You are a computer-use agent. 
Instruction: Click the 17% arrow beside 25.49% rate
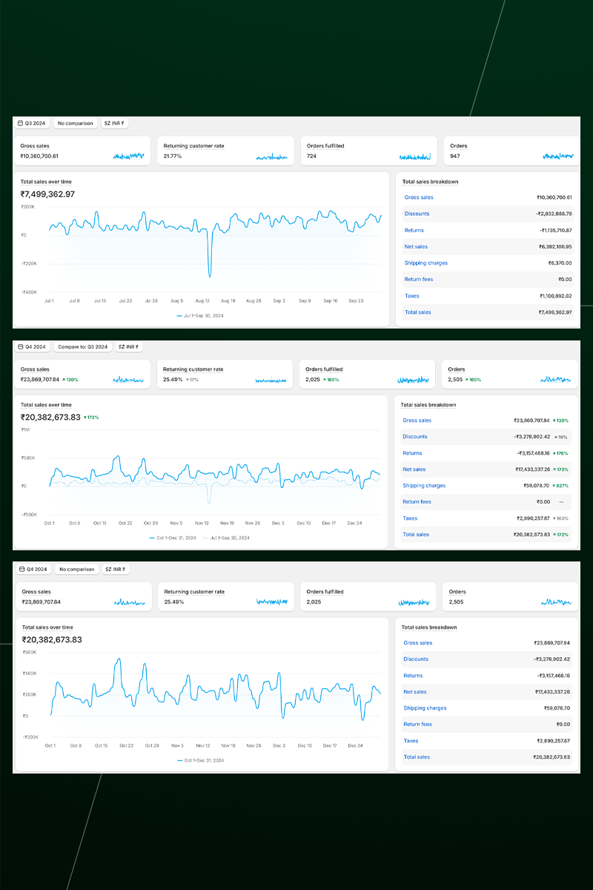[187, 380]
